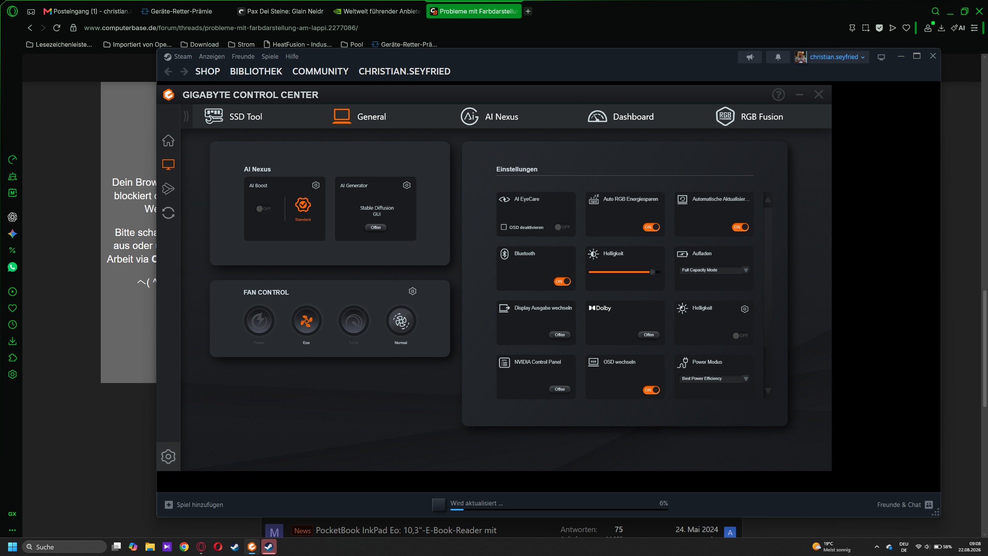
Task: Open Steam notifications bell
Action: pyautogui.click(x=778, y=57)
